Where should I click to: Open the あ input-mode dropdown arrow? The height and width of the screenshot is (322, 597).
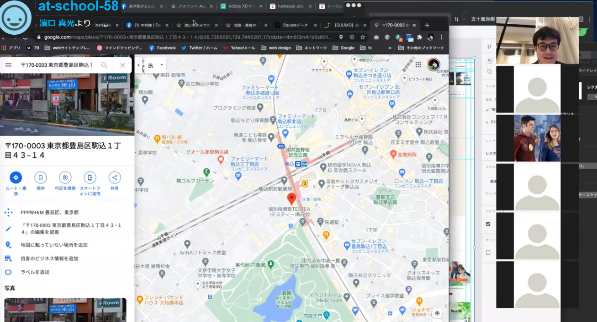162,65
